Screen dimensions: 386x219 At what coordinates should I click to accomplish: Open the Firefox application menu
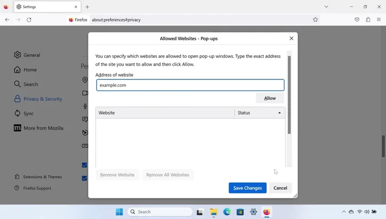tap(379, 20)
